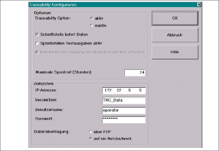This screenshot has height=151, width=219.
Task: Click the 'Maximale Spoolzeit (Stunden):' label
Action: (x=64, y=72)
